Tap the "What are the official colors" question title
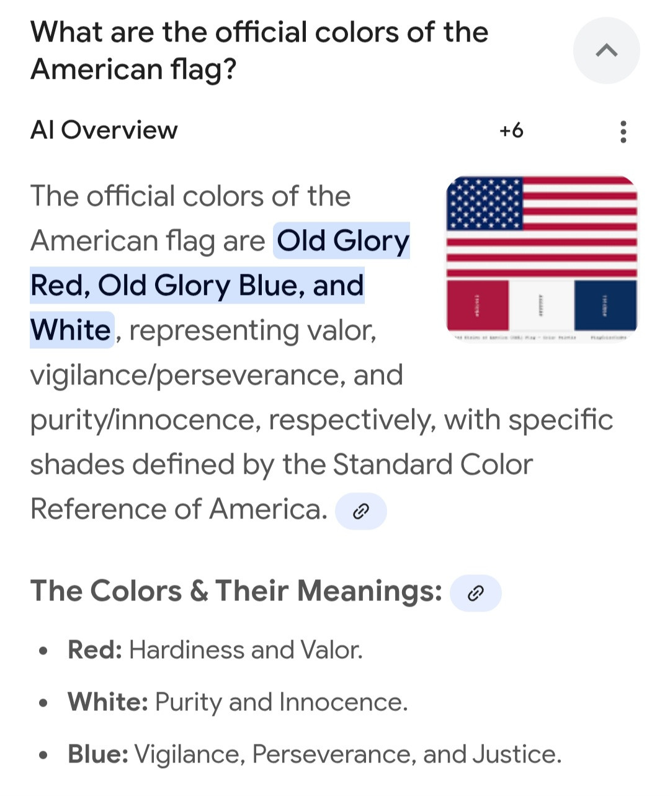 click(259, 51)
